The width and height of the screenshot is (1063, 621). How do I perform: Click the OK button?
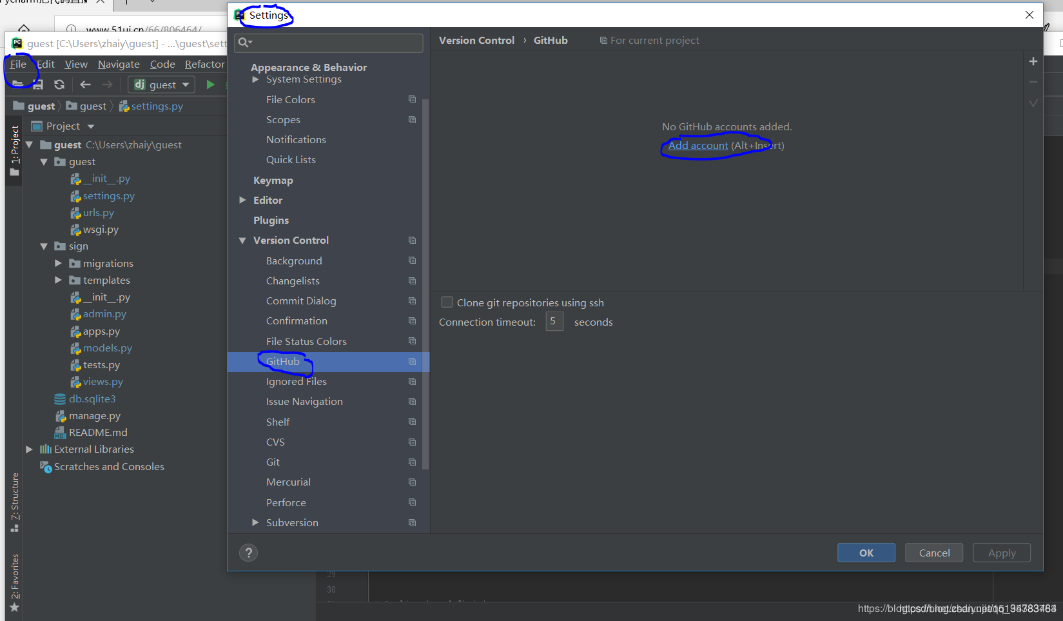coord(866,553)
